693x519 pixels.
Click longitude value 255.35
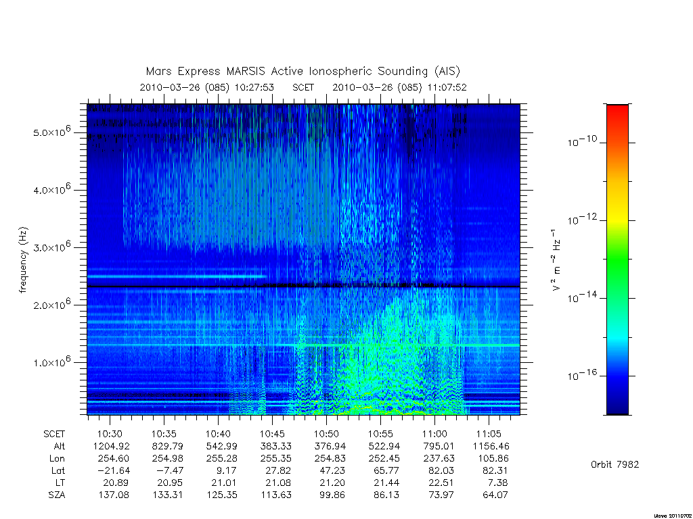click(x=276, y=459)
